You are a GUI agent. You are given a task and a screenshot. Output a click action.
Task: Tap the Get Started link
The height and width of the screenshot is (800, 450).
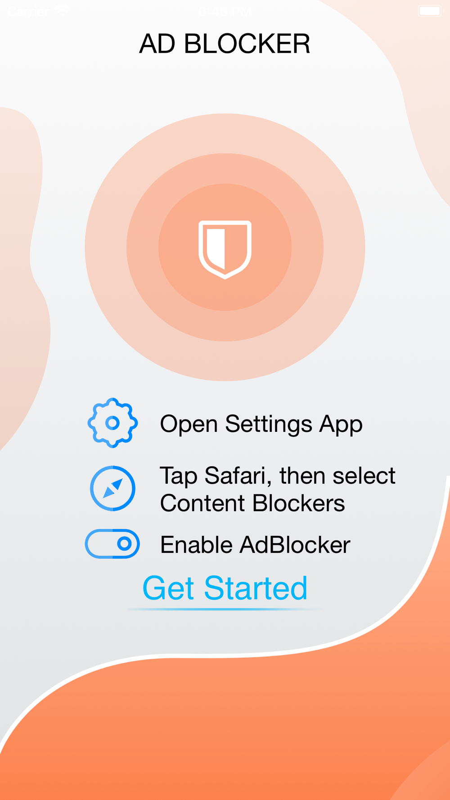[x=225, y=589]
